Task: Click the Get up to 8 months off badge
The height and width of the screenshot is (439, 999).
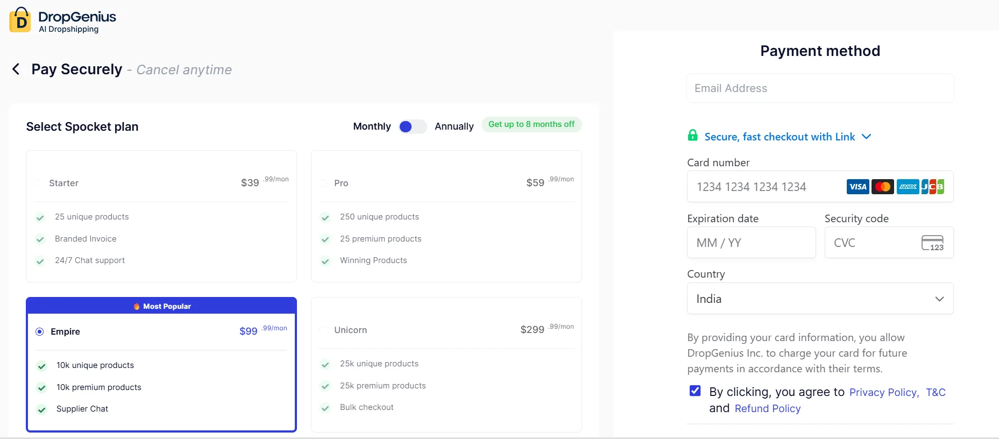Action: point(532,124)
